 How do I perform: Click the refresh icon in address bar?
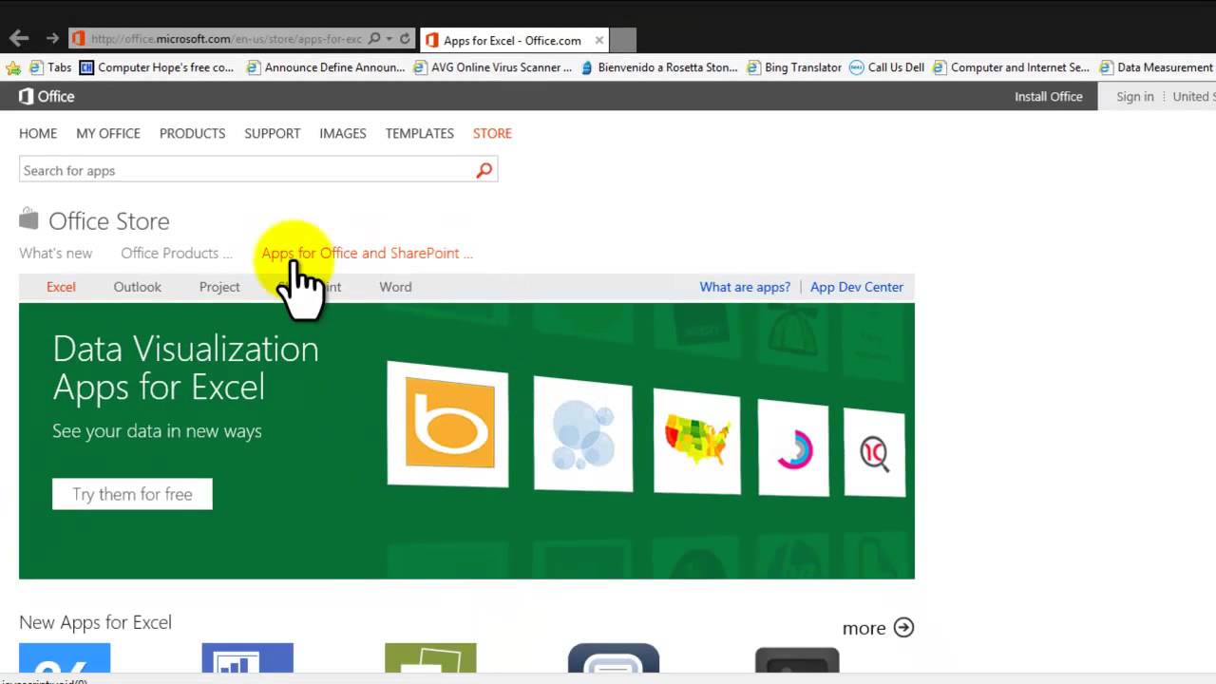(405, 39)
